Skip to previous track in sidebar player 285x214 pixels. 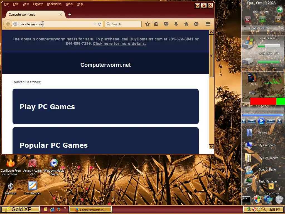252,121
